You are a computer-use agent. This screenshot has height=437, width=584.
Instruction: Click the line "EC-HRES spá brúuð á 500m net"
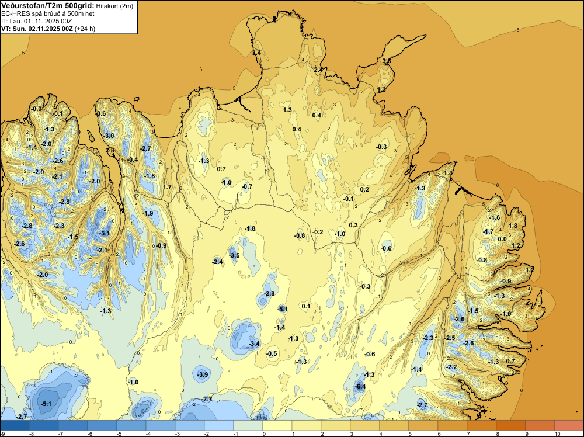48,13
